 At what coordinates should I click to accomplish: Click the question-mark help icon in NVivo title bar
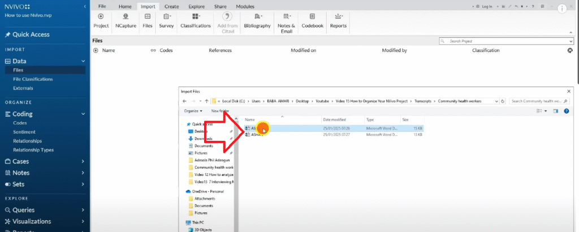tap(533, 7)
